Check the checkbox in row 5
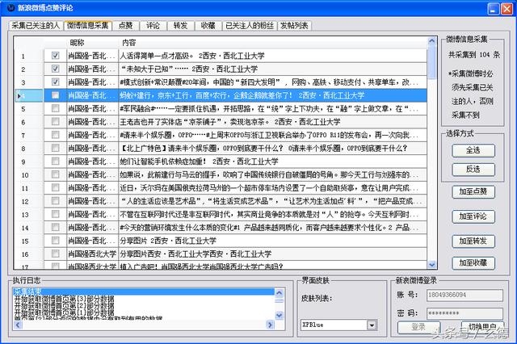The width and height of the screenshot is (517, 344). (x=55, y=108)
